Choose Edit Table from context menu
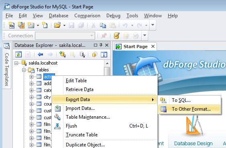Image resolution: width=226 pixels, height=148 pixels. point(104,81)
